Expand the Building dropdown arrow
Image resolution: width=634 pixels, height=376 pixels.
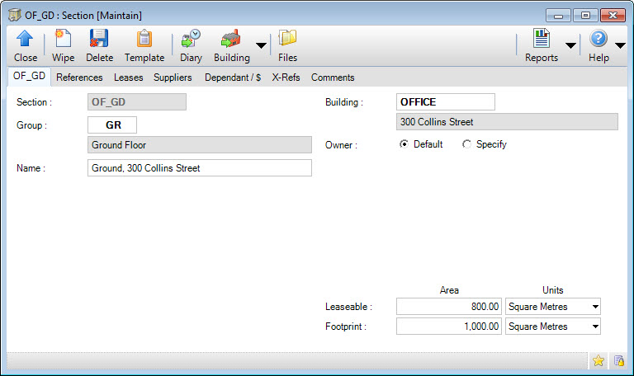(x=261, y=45)
